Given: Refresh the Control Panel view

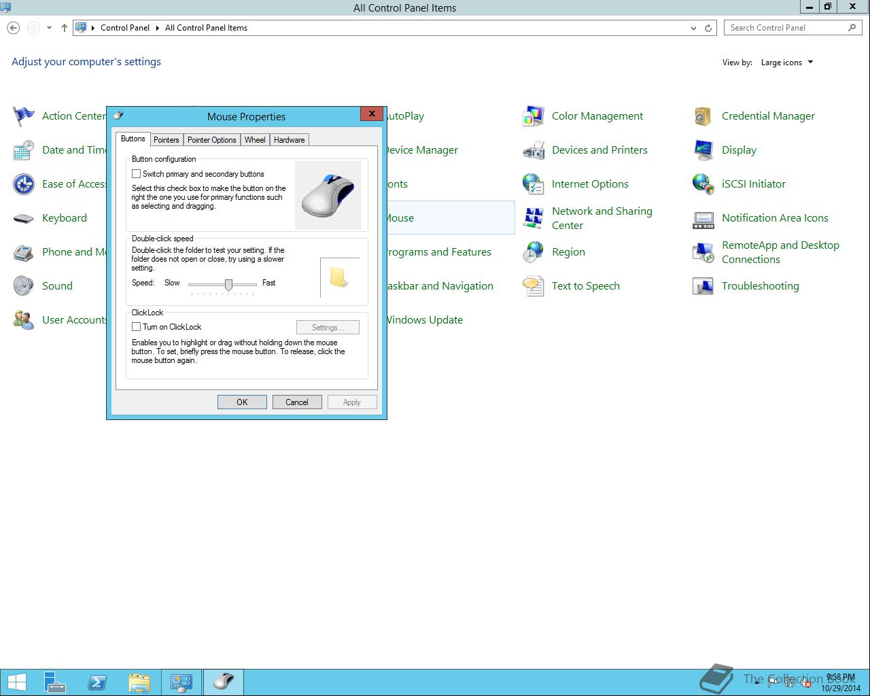Looking at the screenshot, I should [708, 28].
